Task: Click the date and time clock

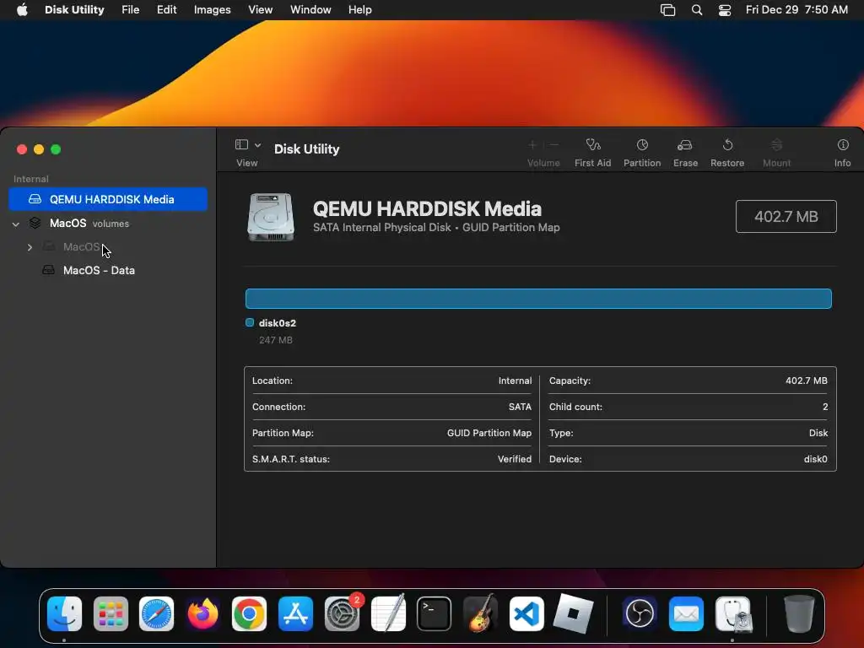Action: click(796, 10)
